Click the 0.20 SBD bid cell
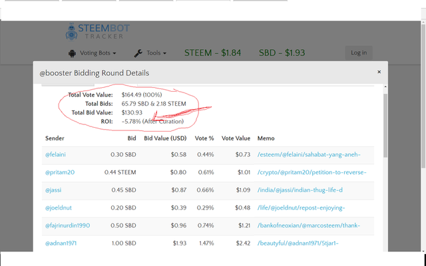This screenshot has width=426, height=266. 123,208
